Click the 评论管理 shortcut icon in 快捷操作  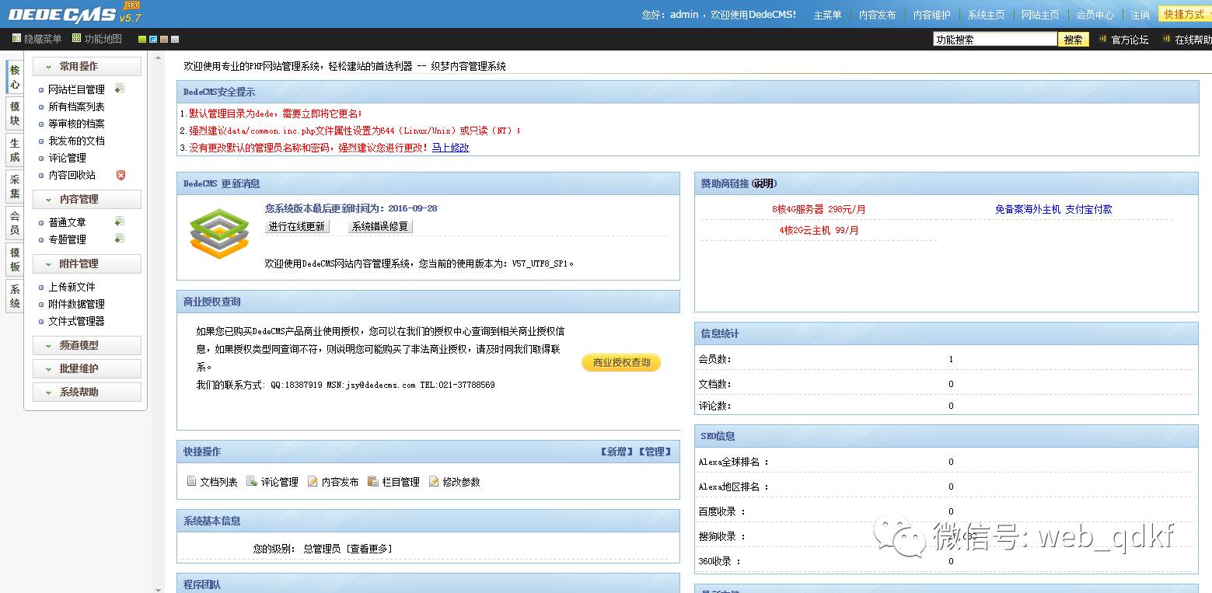pyautogui.click(x=252, y=481)
